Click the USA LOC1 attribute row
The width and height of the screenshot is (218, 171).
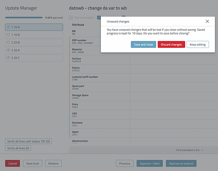point(144,115)
